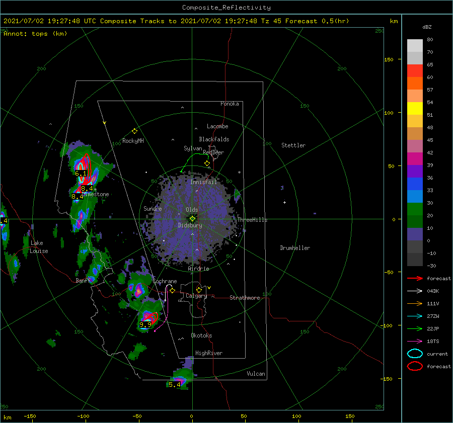
Task: Click the Banff label
Action: tap(83, 280)
